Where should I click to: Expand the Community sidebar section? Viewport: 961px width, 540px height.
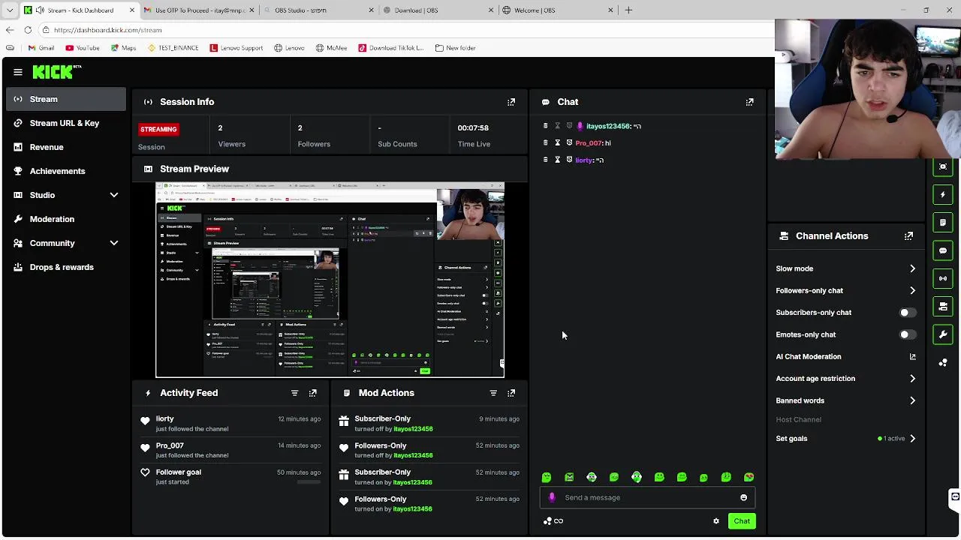point(114,243)
